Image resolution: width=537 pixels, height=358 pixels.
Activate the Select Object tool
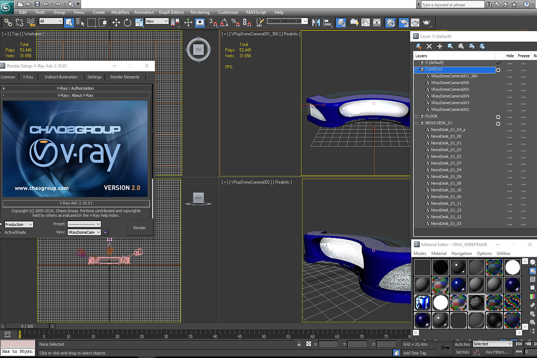[x=69, y=22]
